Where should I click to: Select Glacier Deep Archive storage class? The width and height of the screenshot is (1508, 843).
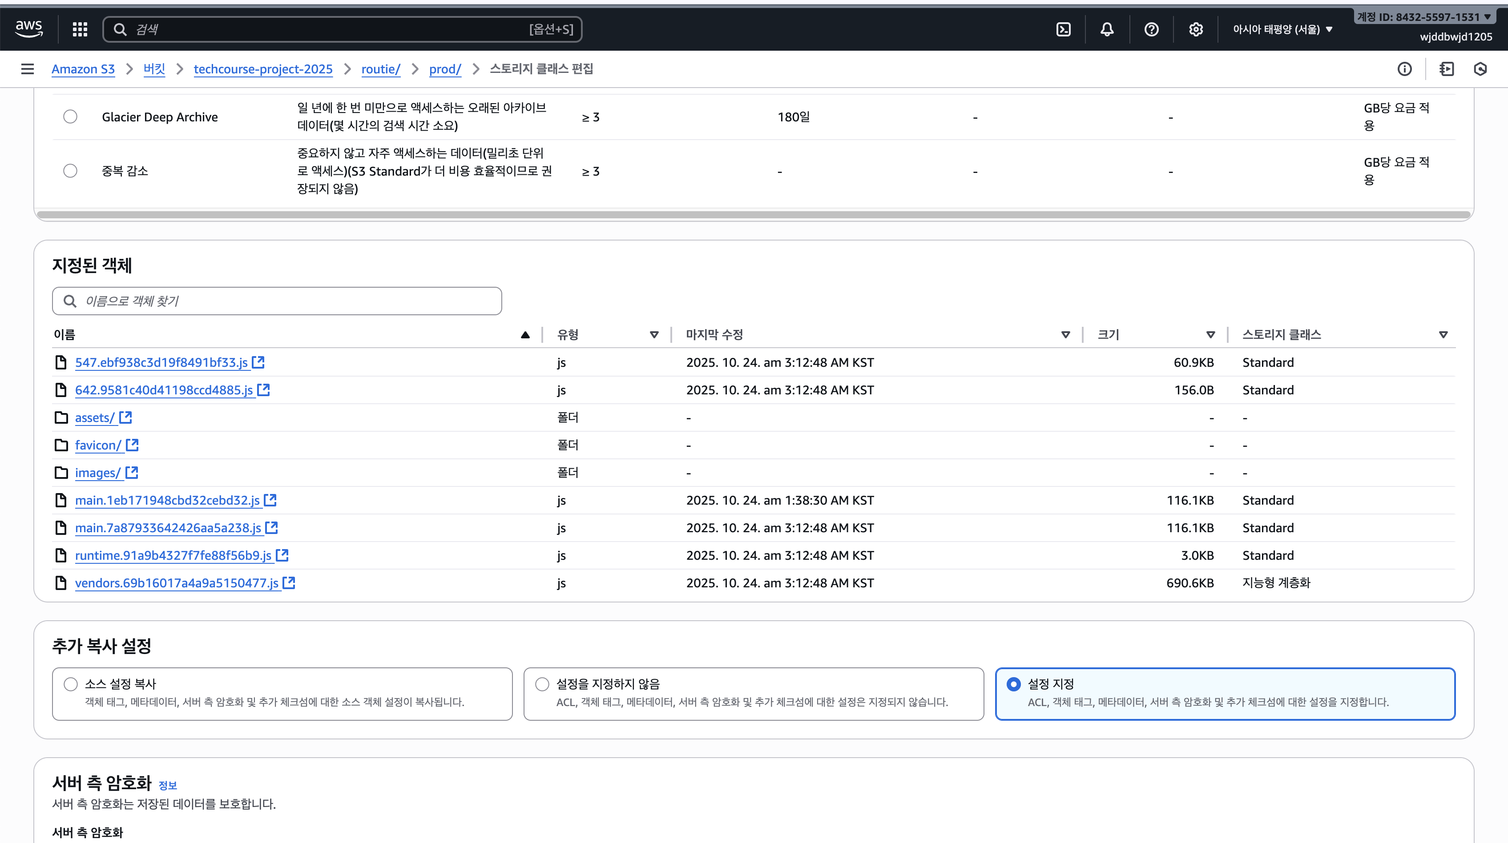pos(70,116)
